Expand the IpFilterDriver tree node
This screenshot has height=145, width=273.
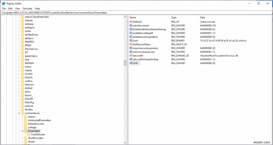coord(19,35)
